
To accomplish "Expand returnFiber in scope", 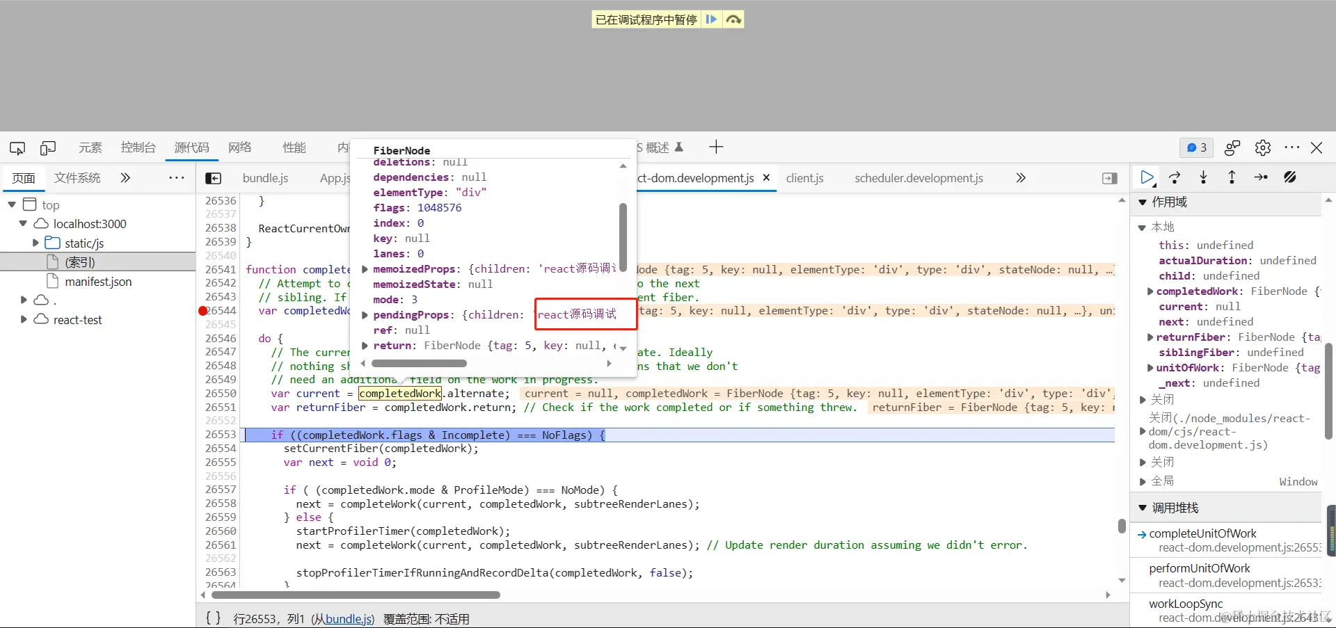I will click(1150, 337).
